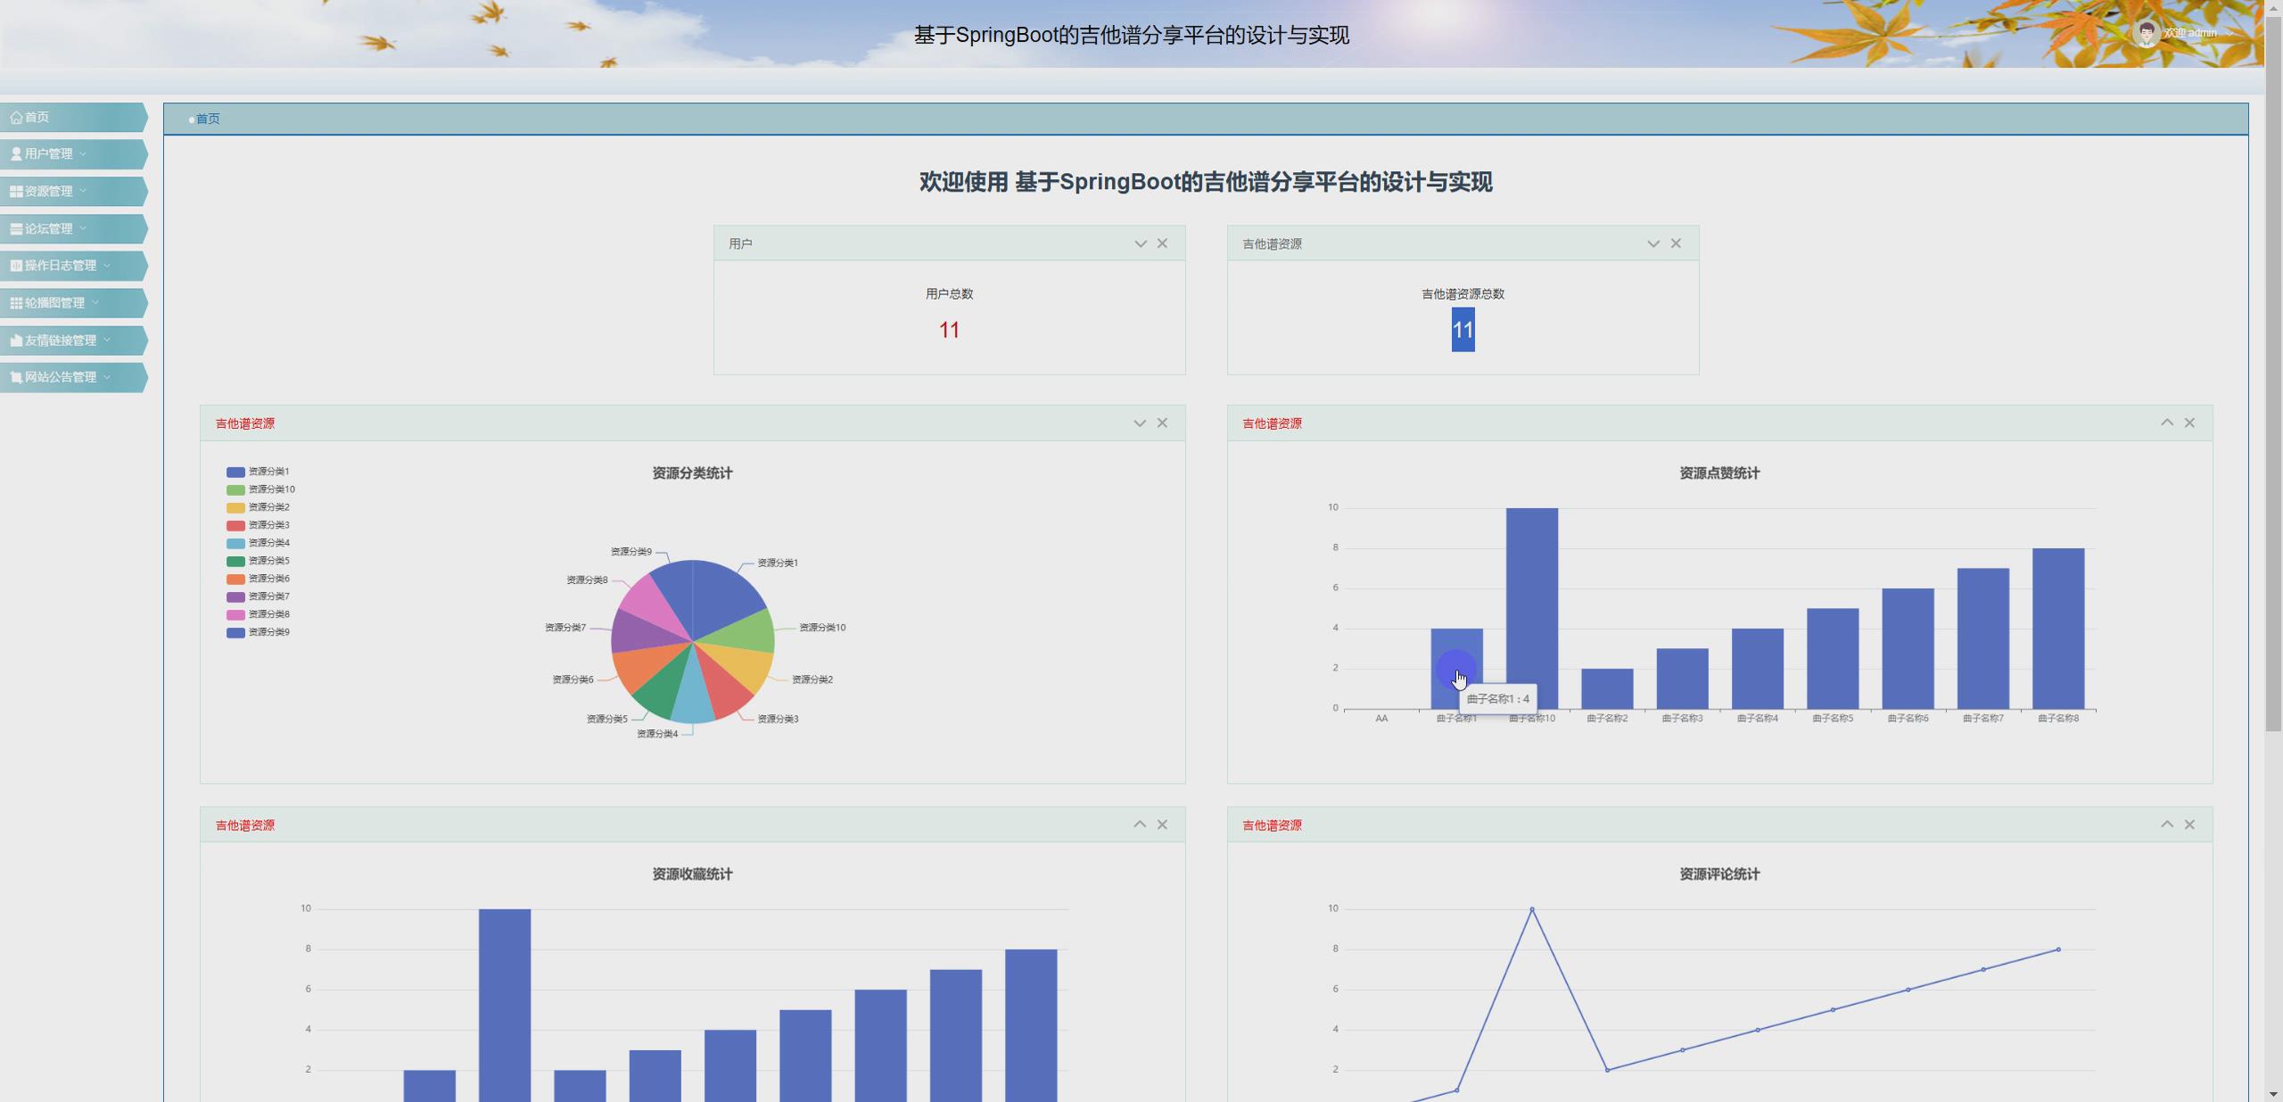Image resolution: width=2283 pixels, height=1102 pixels.
Task: Click the 资源分类7 color swatch in legend
Action: [x=236, y=596]
